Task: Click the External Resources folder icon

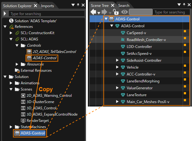Action: point(17,70)
